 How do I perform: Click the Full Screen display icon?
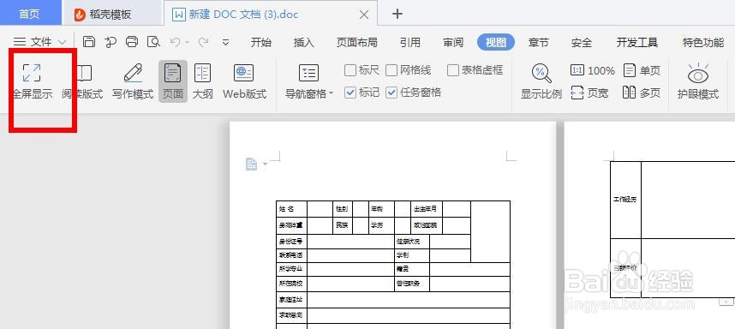click(32, 73)
